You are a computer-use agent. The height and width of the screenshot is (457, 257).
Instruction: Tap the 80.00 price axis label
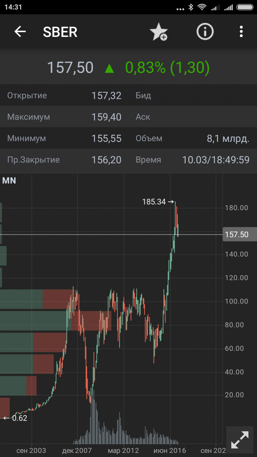click(x=234, y=325)
